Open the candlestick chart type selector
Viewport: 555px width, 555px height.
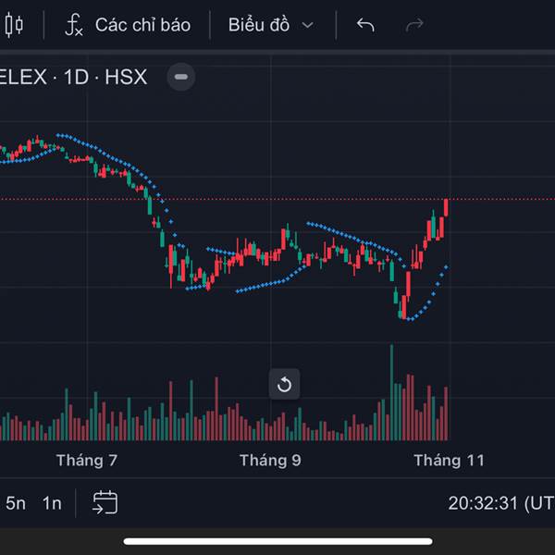pyautogui.click(x=13, y=25)
